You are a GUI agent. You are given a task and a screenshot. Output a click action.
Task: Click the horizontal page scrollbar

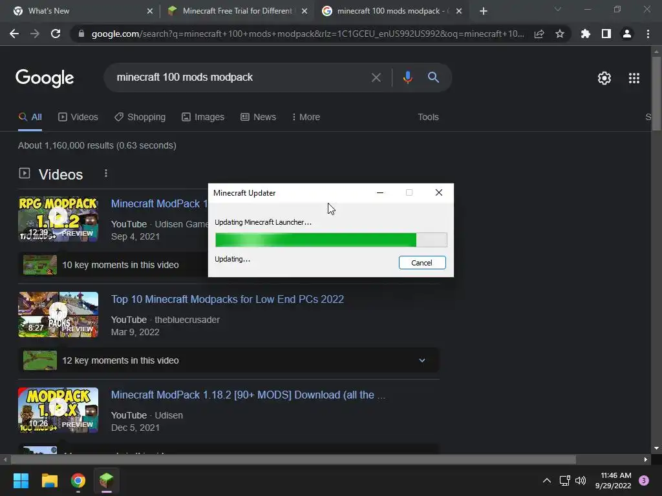coord(294,459)
